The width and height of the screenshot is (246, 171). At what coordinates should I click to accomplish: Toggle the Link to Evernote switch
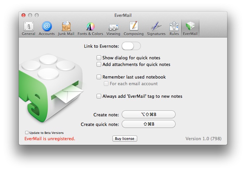point(131,46)
